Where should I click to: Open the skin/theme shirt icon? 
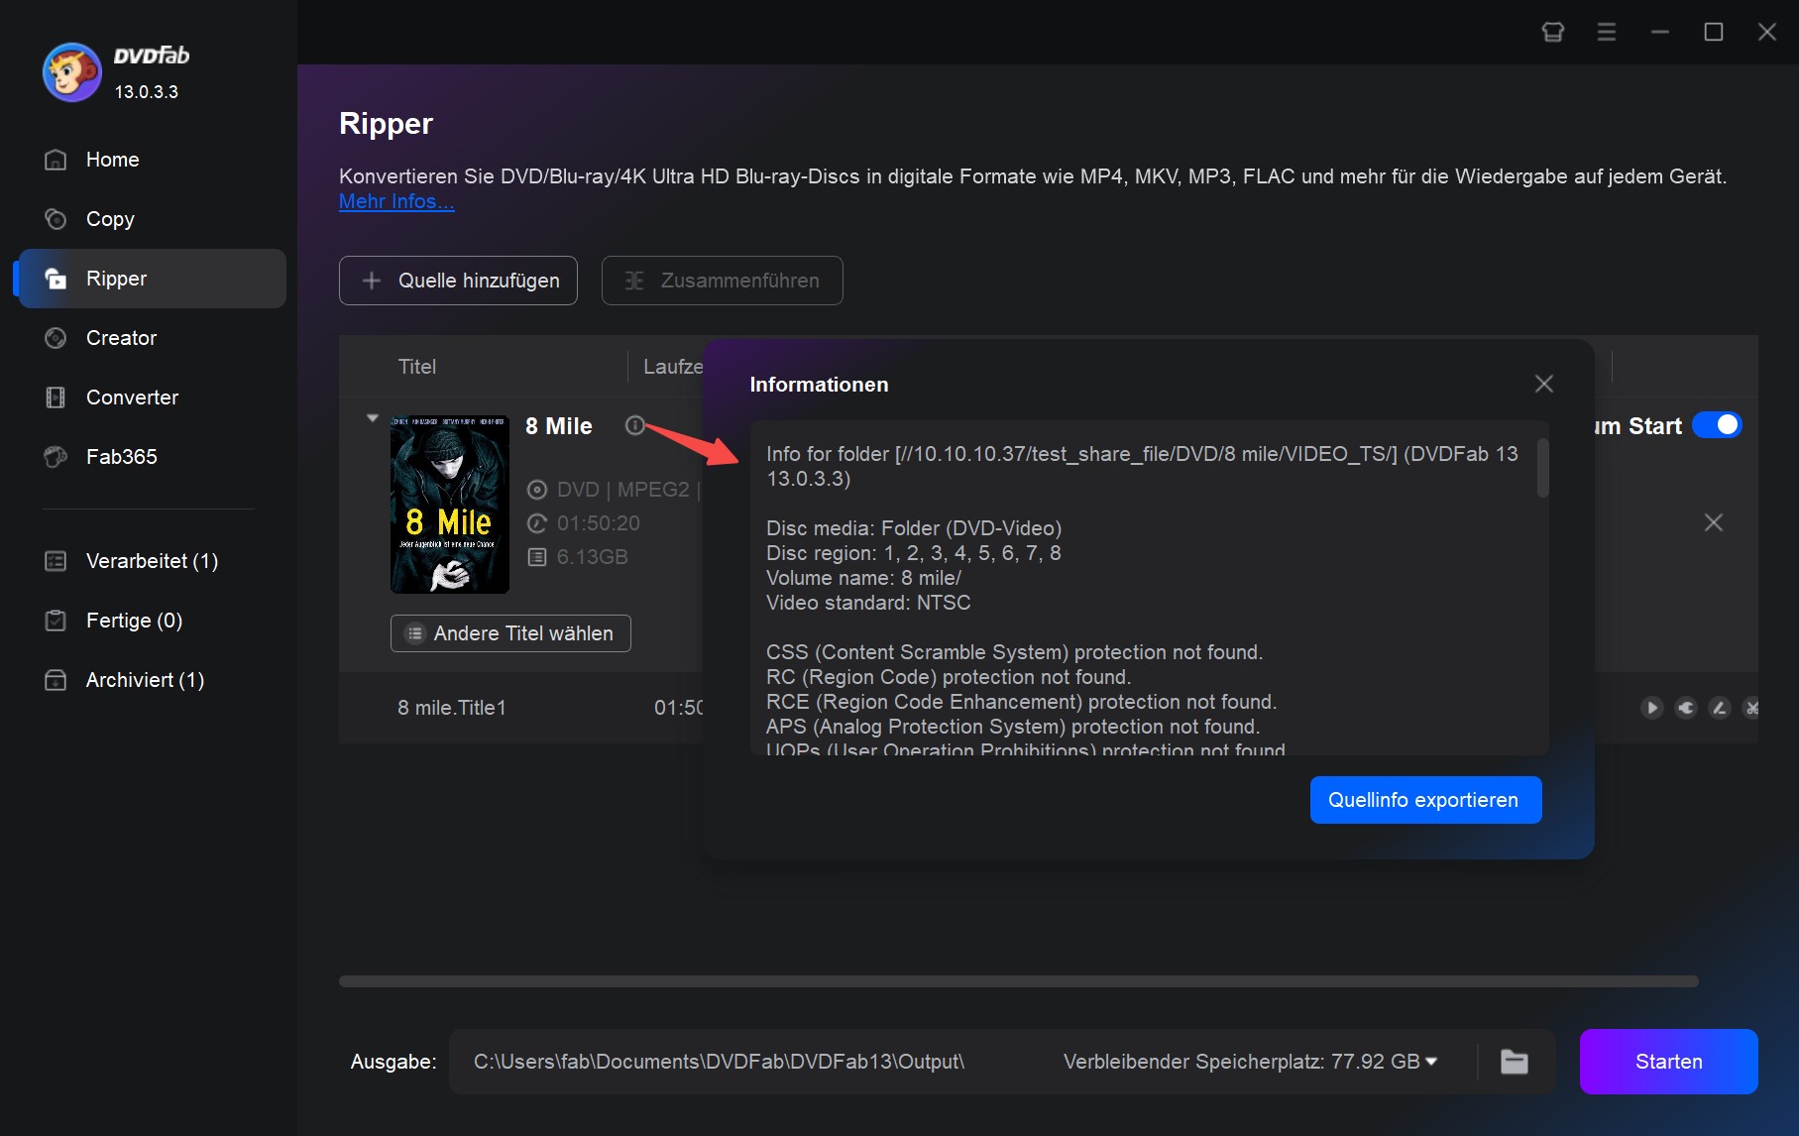[x=1553, y=33]
